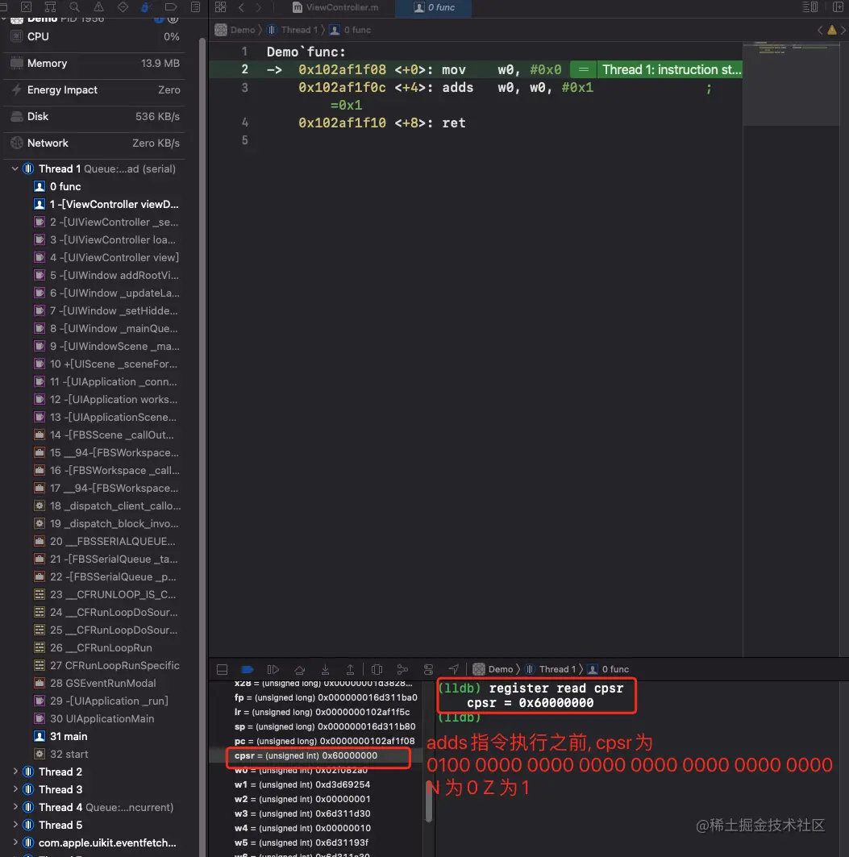Toggle breakpoints activation in debug bar
Screen dimensions: 849x857
(247, 669)
